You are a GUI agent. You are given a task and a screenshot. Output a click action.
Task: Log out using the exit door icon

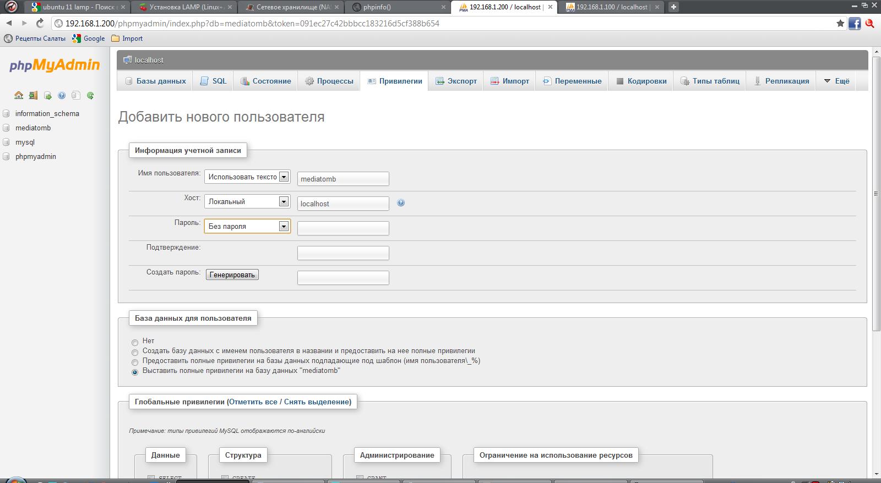[33, 95]
